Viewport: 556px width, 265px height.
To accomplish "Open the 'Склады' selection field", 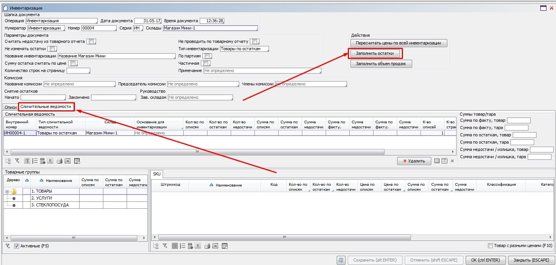I will [x=210, y=28].
